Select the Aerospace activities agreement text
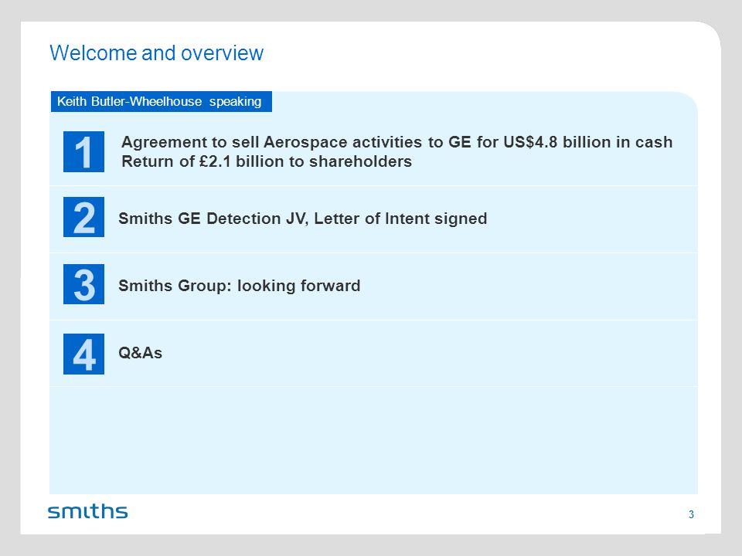The width and height of the screenshot is (742, 556). pyautogui.click(x=397, y=142)
